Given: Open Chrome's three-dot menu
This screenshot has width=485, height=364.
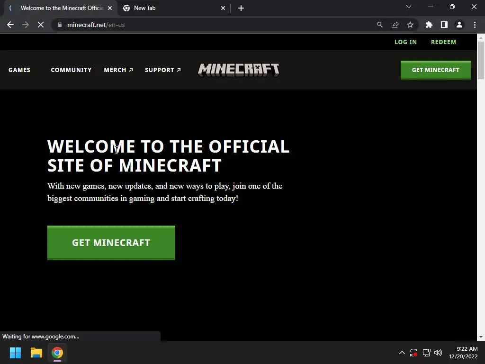Looking at the screenshot, I should [475, 25].
